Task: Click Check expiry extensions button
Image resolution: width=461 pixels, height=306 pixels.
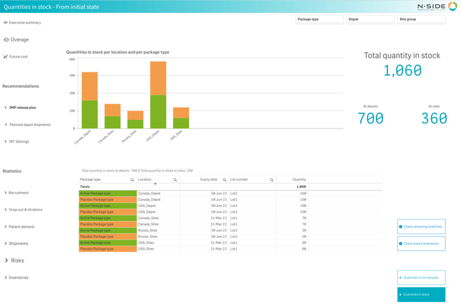Action: pos(421,244)
